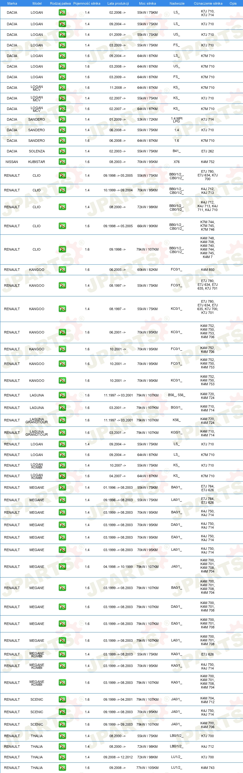Select the 11.2008 -> production date cell

point(117,88)
